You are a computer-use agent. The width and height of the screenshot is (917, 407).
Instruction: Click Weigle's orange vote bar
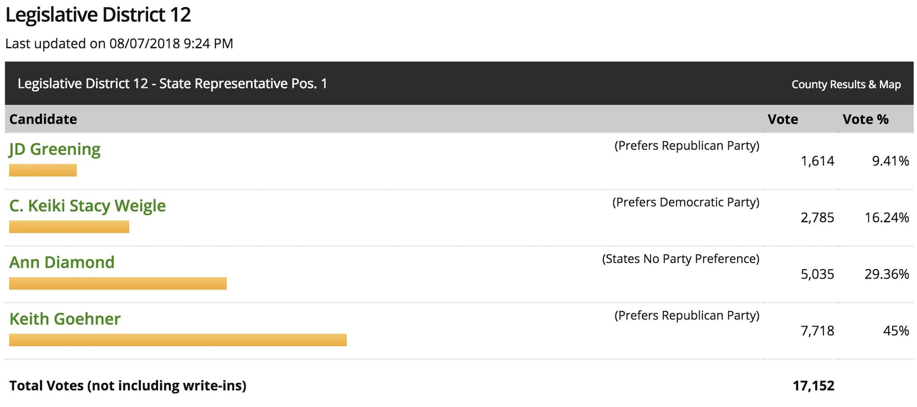69,227
